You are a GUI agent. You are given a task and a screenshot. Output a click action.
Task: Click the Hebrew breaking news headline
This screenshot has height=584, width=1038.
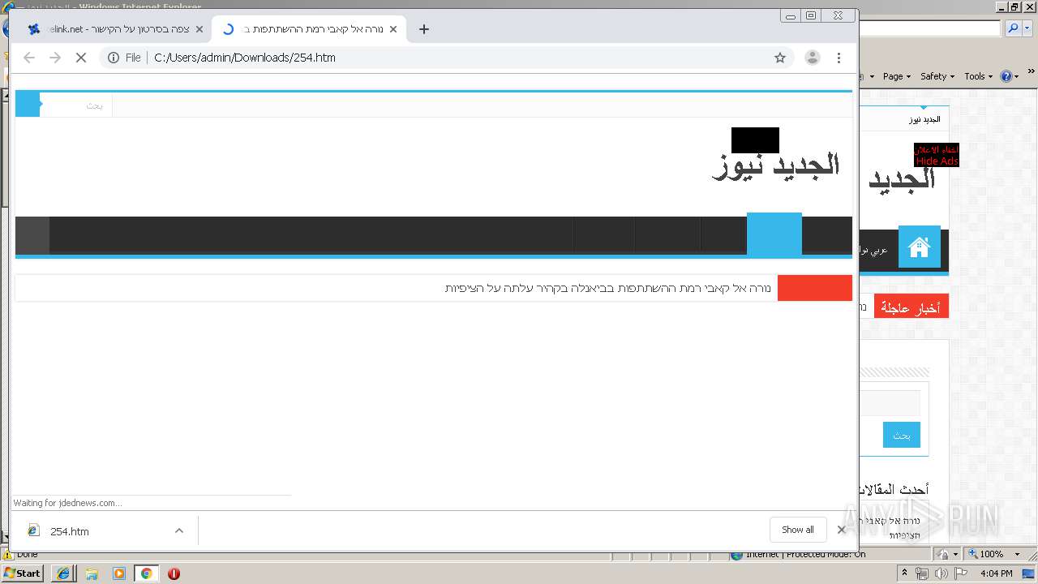(608, 288)
